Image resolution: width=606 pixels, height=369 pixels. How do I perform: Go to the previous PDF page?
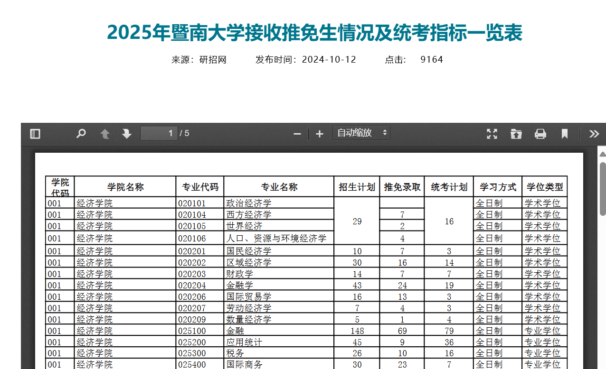point(105,134)
